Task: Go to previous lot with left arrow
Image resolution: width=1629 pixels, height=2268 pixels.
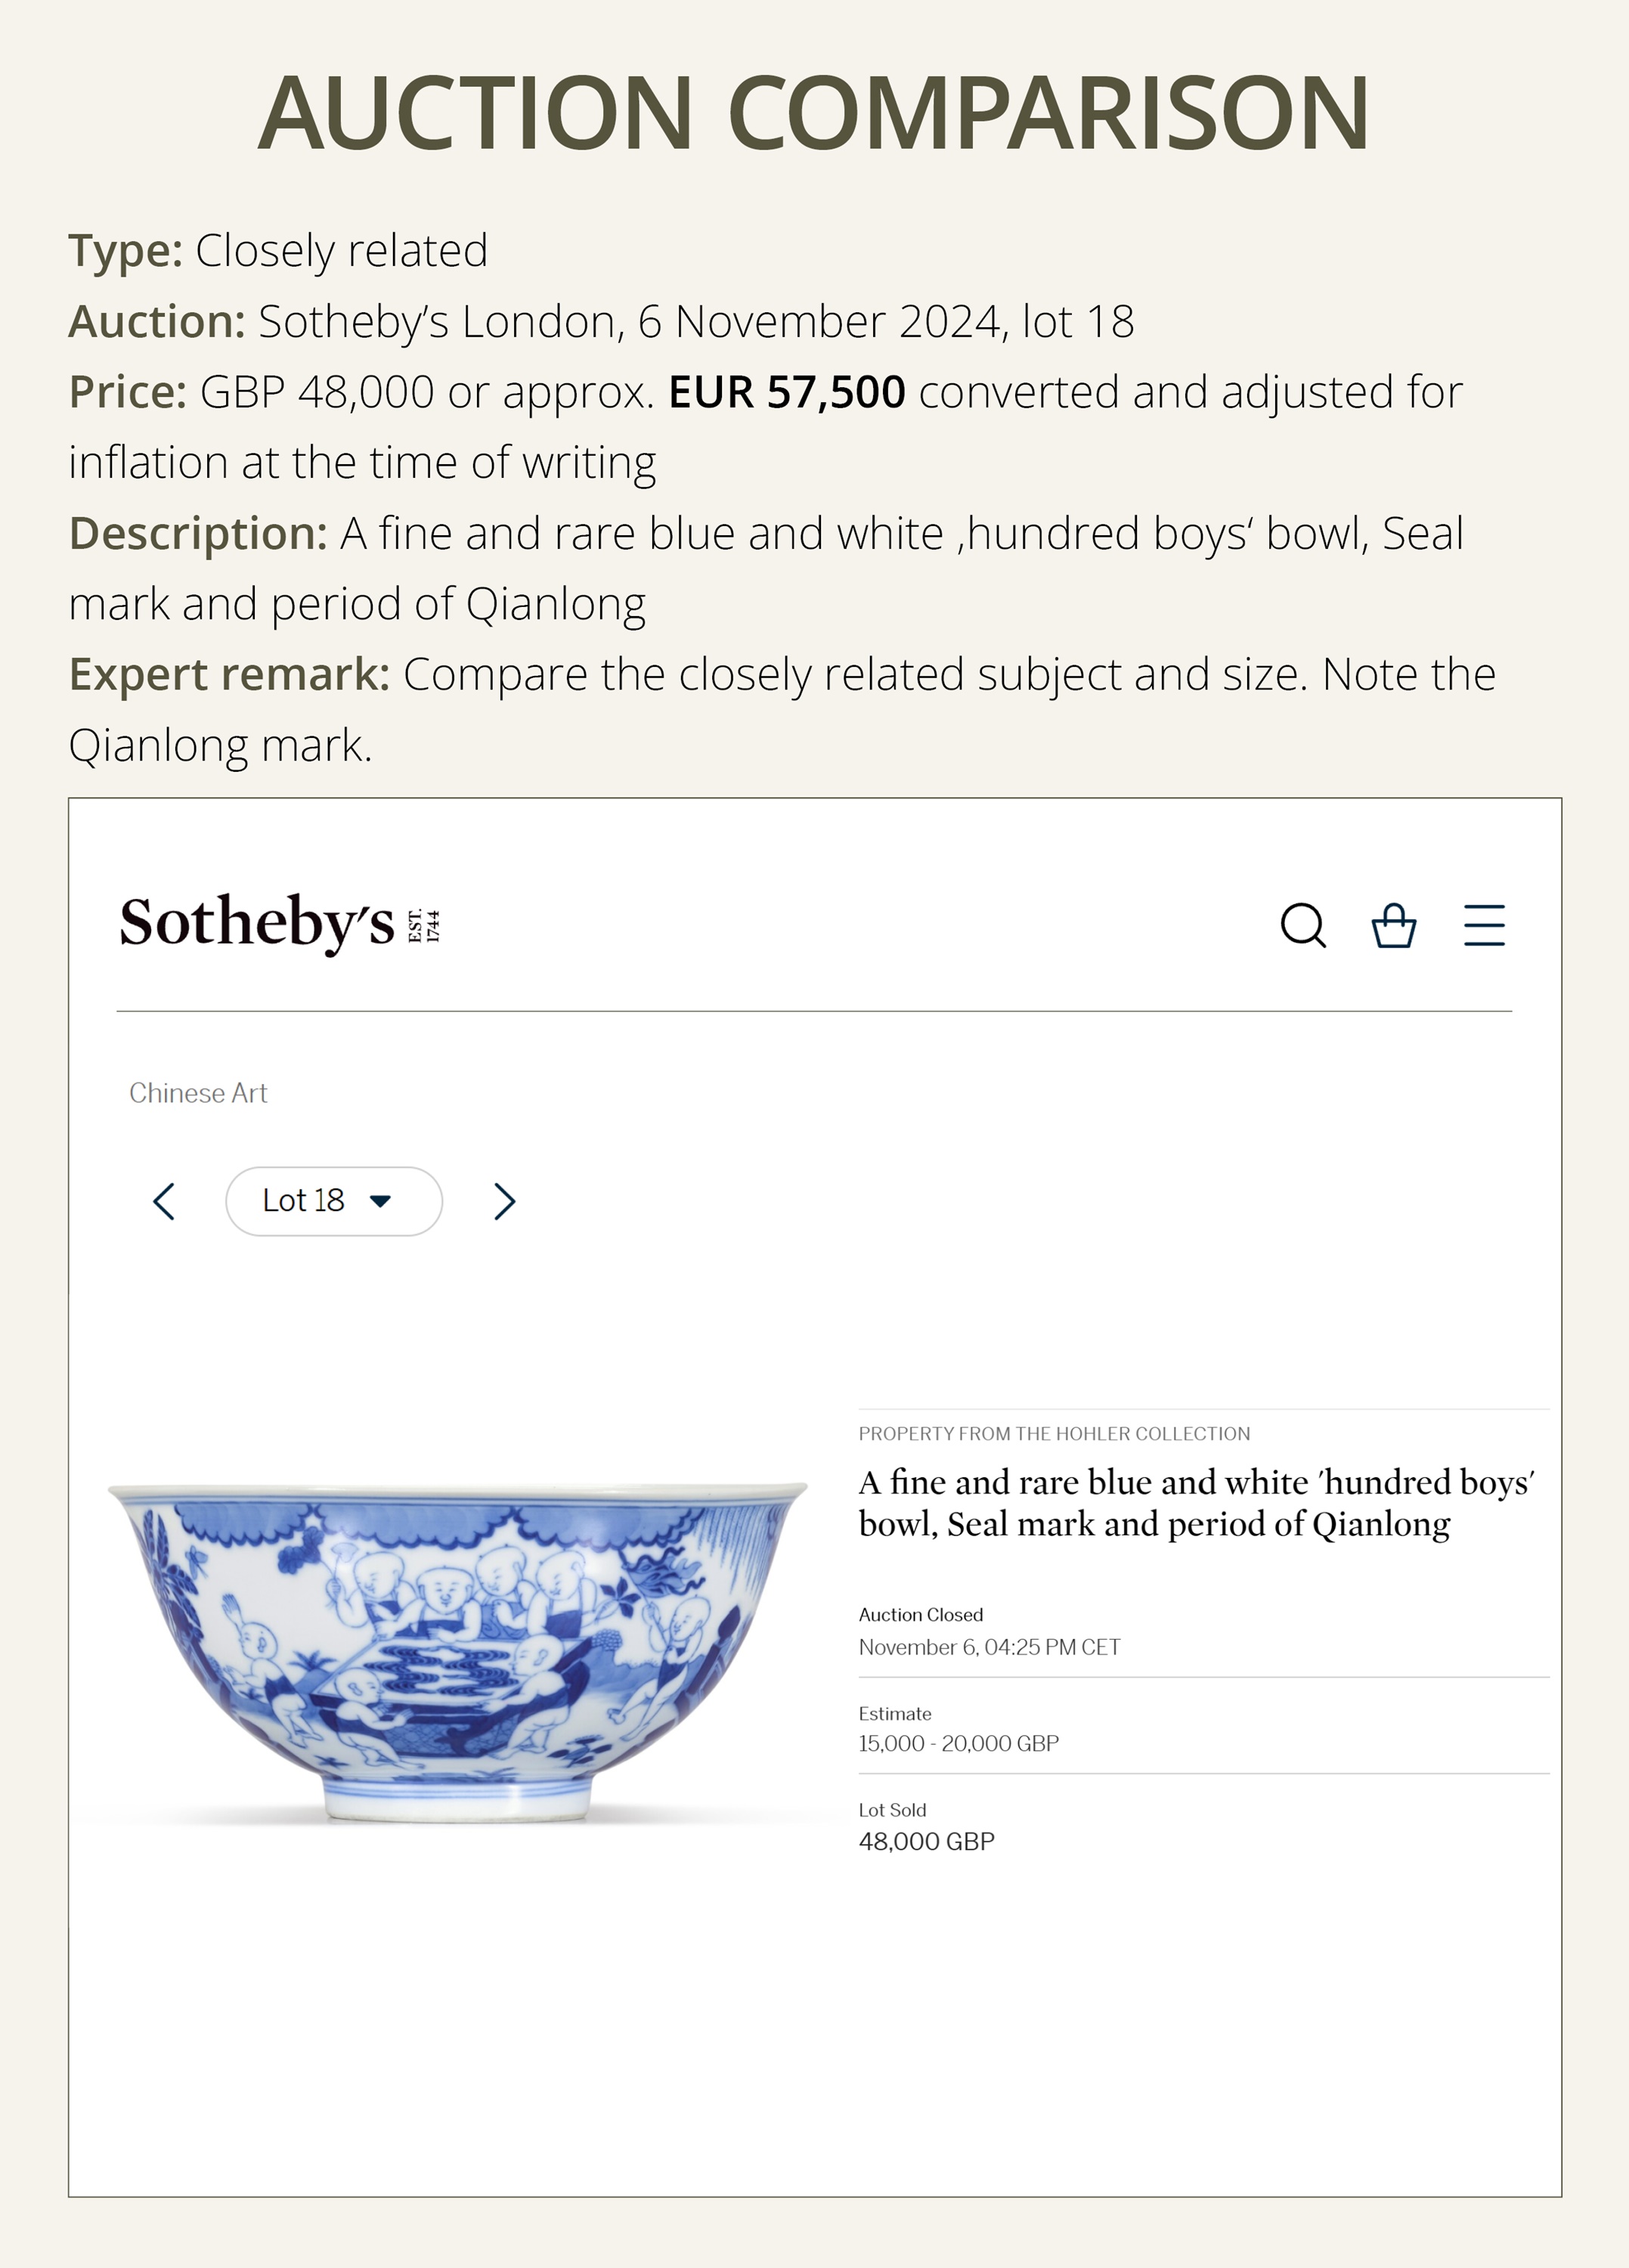Action: [165, 1201]
